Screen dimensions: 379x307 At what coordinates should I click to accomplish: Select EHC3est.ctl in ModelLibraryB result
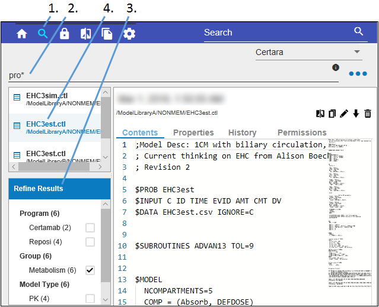click(55, 154)
